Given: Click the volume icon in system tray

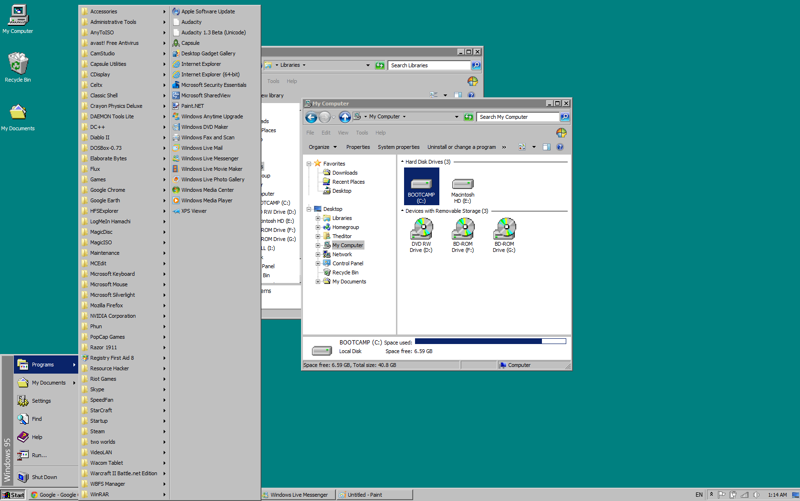Looking at the screenshot, I should [x=756, y=495].
